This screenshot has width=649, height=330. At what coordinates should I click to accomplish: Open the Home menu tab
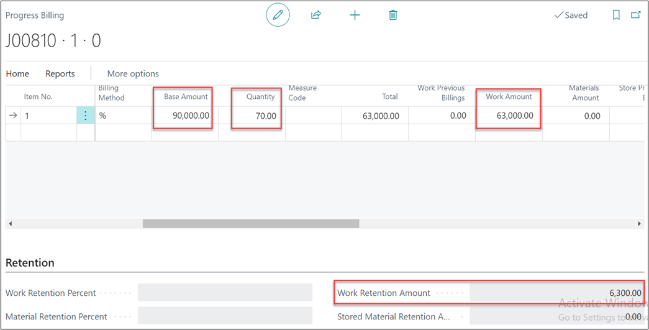[17, 73]
